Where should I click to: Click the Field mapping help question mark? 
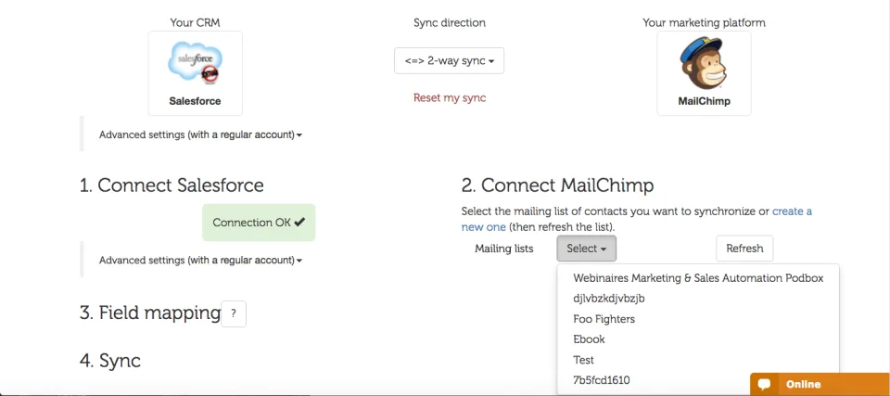[x=234, y=313]
